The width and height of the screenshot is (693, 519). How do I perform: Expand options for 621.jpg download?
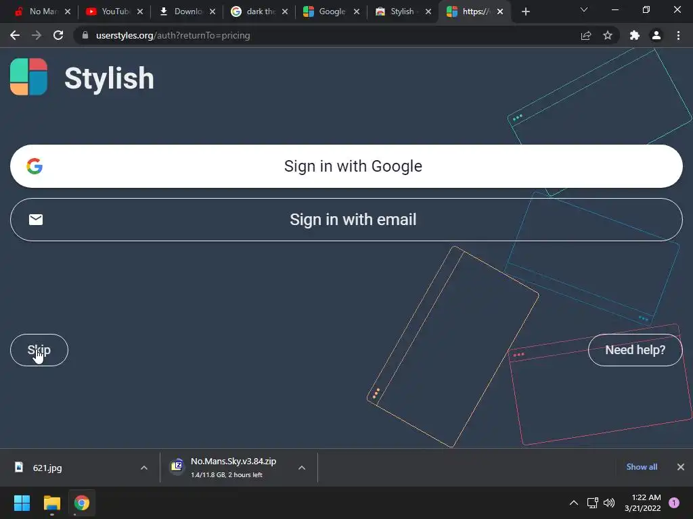click(x=144, y=468)
